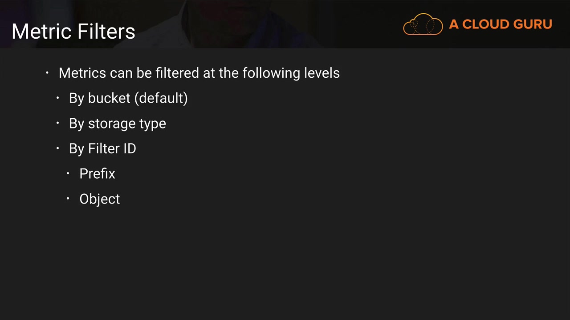Click the bullet dot before "Metrics can be filtered"
Viewport: 570px width, 320px height.
pos(47,72)
